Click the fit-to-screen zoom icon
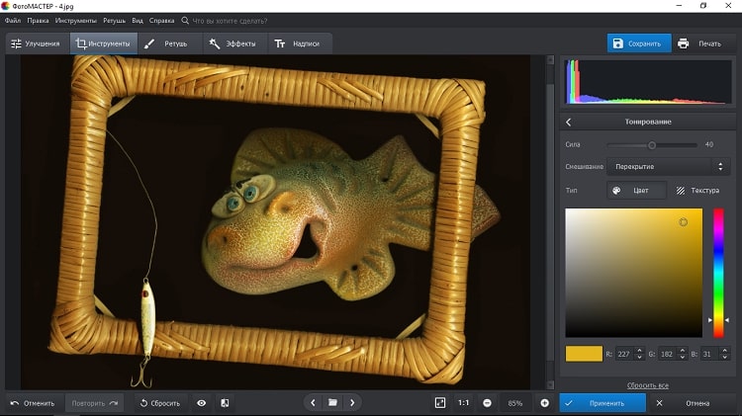The width and height of the screenshot is (742, 416). click(x=440, y=403)
